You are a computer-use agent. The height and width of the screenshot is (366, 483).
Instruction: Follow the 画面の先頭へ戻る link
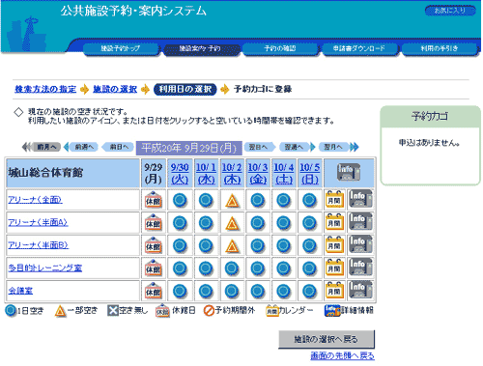click(x=342, y=355)
